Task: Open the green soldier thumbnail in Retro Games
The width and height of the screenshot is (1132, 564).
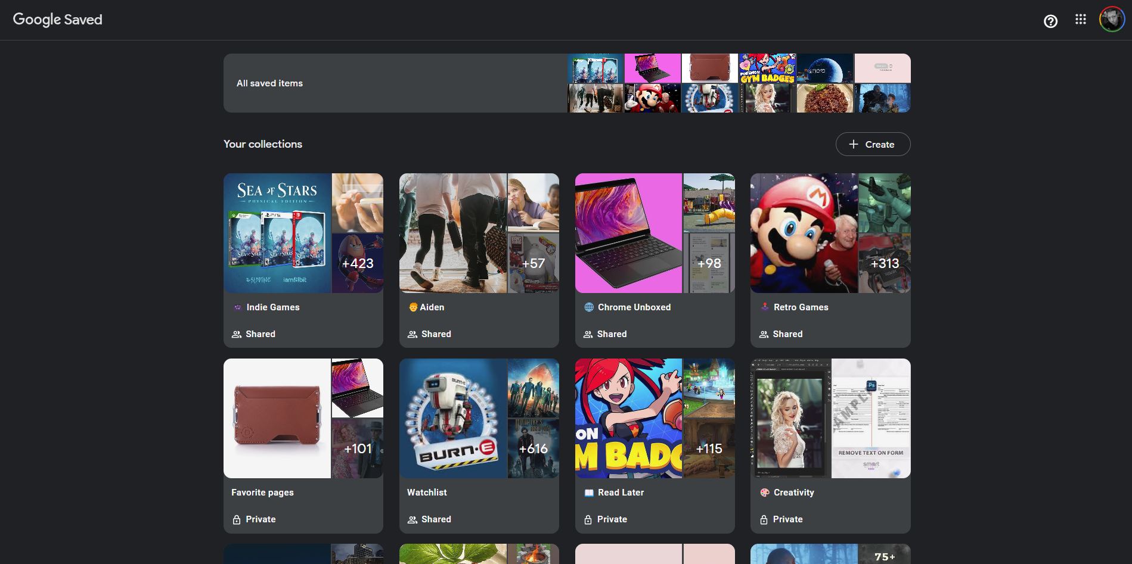Action: pyautogui.click(x=885, y=202)
